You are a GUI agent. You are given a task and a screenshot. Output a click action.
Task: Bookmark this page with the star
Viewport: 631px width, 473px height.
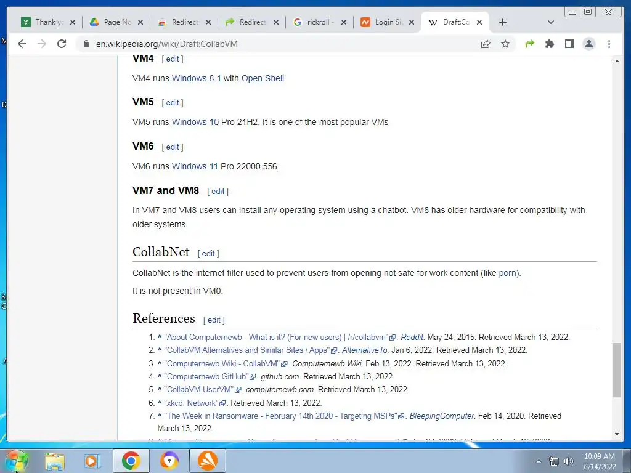tap(505, 44)
